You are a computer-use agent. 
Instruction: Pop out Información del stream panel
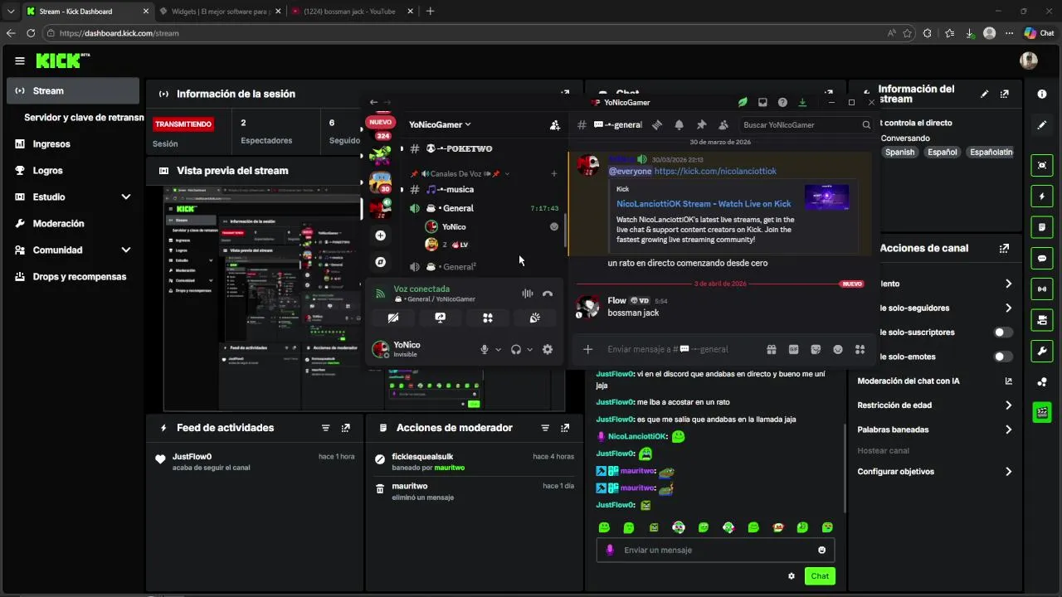point(1005,95)
